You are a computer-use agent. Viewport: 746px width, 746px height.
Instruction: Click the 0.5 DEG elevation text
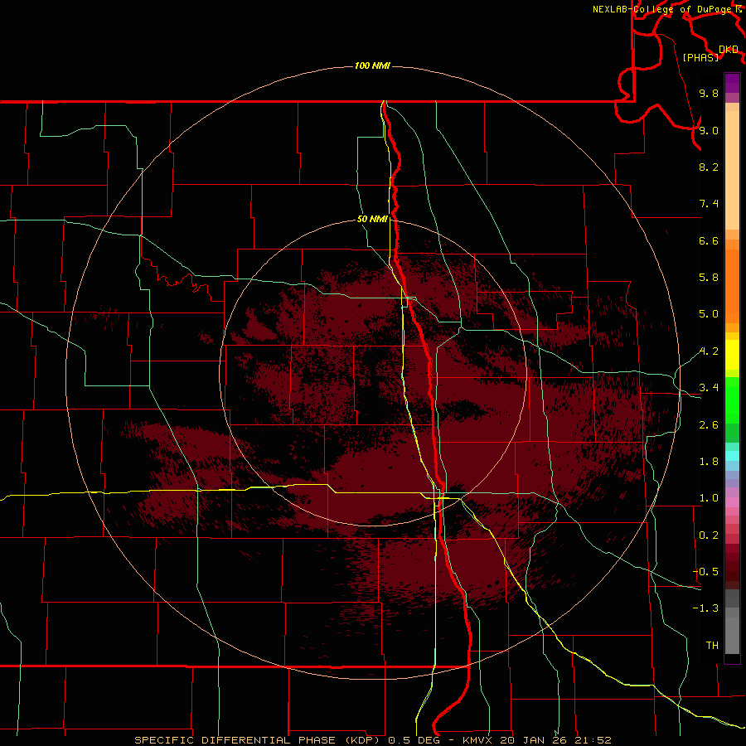point(415,740)
